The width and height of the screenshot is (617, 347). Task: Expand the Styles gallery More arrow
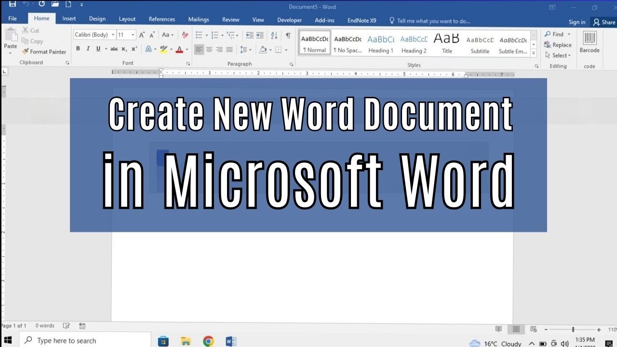point(534,52)
